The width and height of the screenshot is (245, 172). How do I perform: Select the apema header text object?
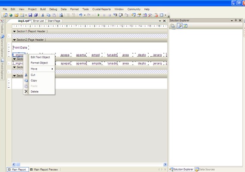[81, 55]
